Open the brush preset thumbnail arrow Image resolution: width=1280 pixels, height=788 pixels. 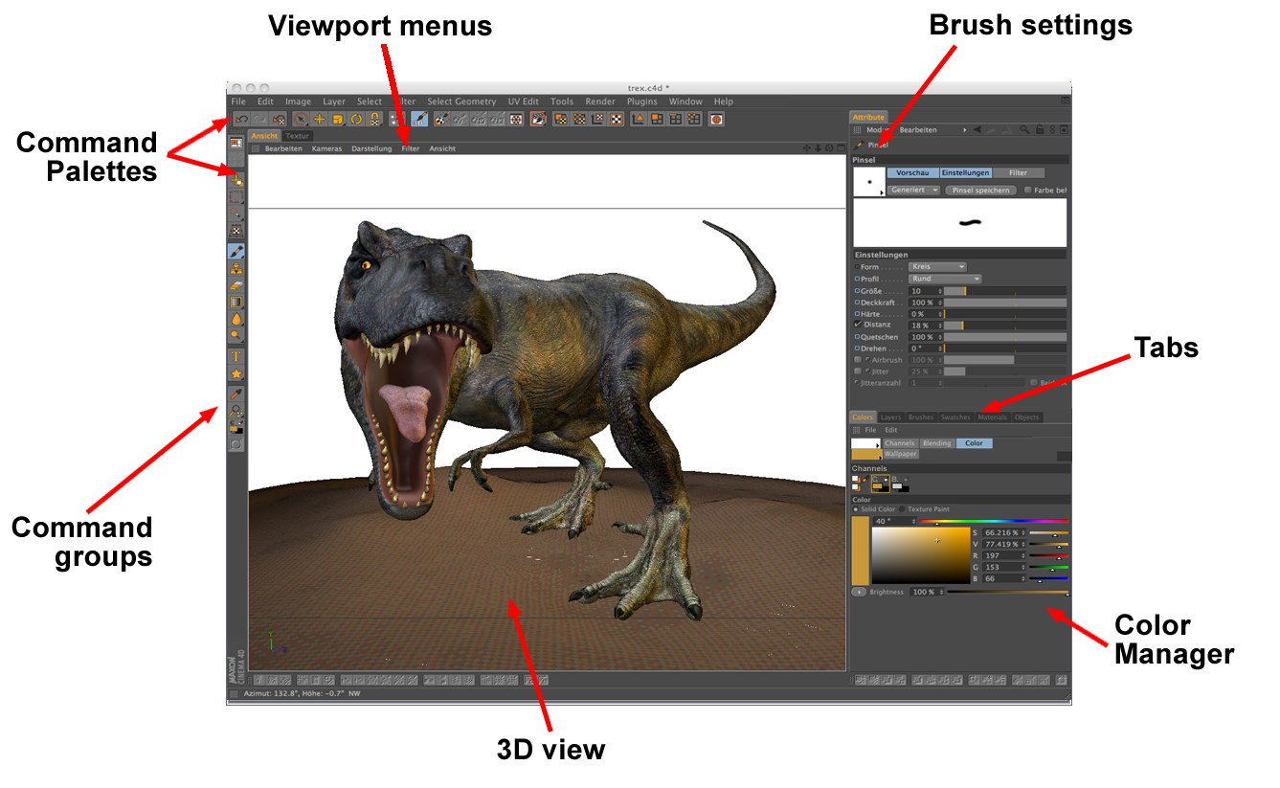(x=882, y=192)
